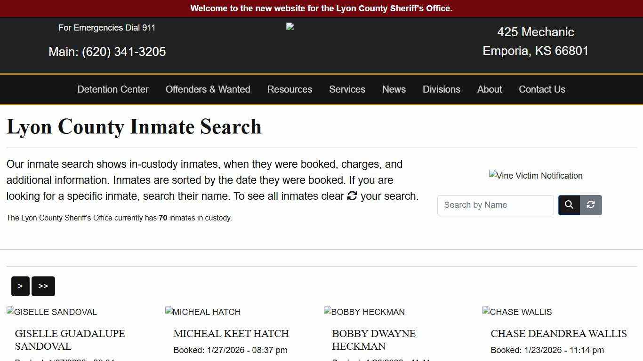Click the refresh icon beside the search button
The image size is (643, 361).
(x=590, y=205)
